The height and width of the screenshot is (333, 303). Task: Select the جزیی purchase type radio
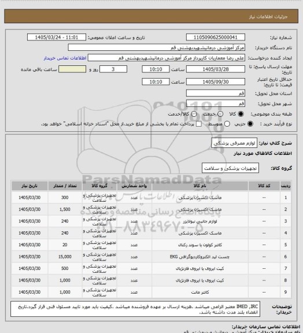(x=250, y=124)
